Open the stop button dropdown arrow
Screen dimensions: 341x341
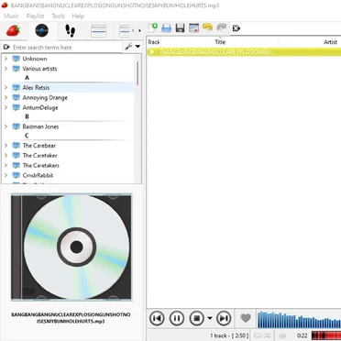click(x=210, y=318)
